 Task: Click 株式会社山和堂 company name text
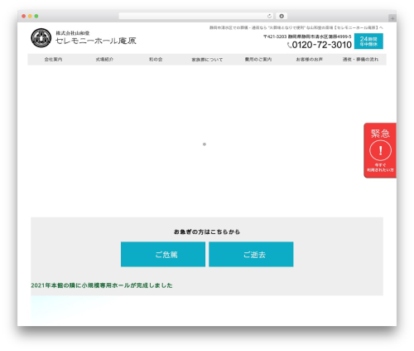click(x=73, y=33)
